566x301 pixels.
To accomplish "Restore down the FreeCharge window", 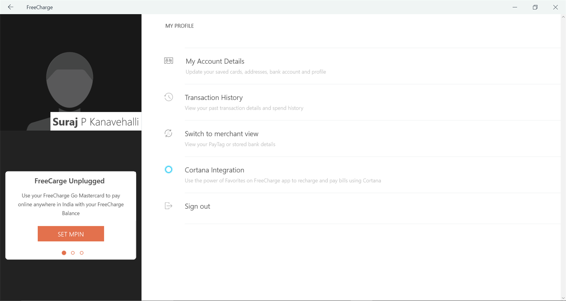I will [535, 7].
